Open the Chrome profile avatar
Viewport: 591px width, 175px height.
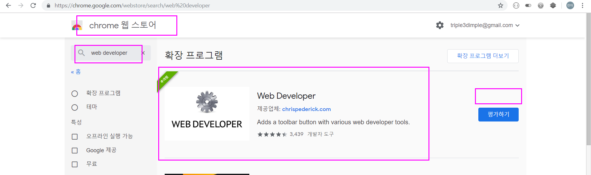570,6
